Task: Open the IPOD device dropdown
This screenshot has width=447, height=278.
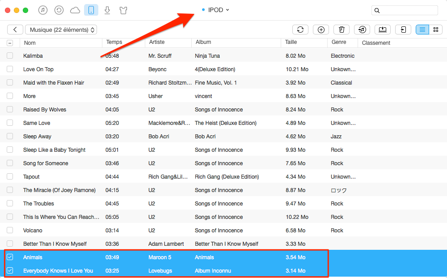Action: click(216, 10)
